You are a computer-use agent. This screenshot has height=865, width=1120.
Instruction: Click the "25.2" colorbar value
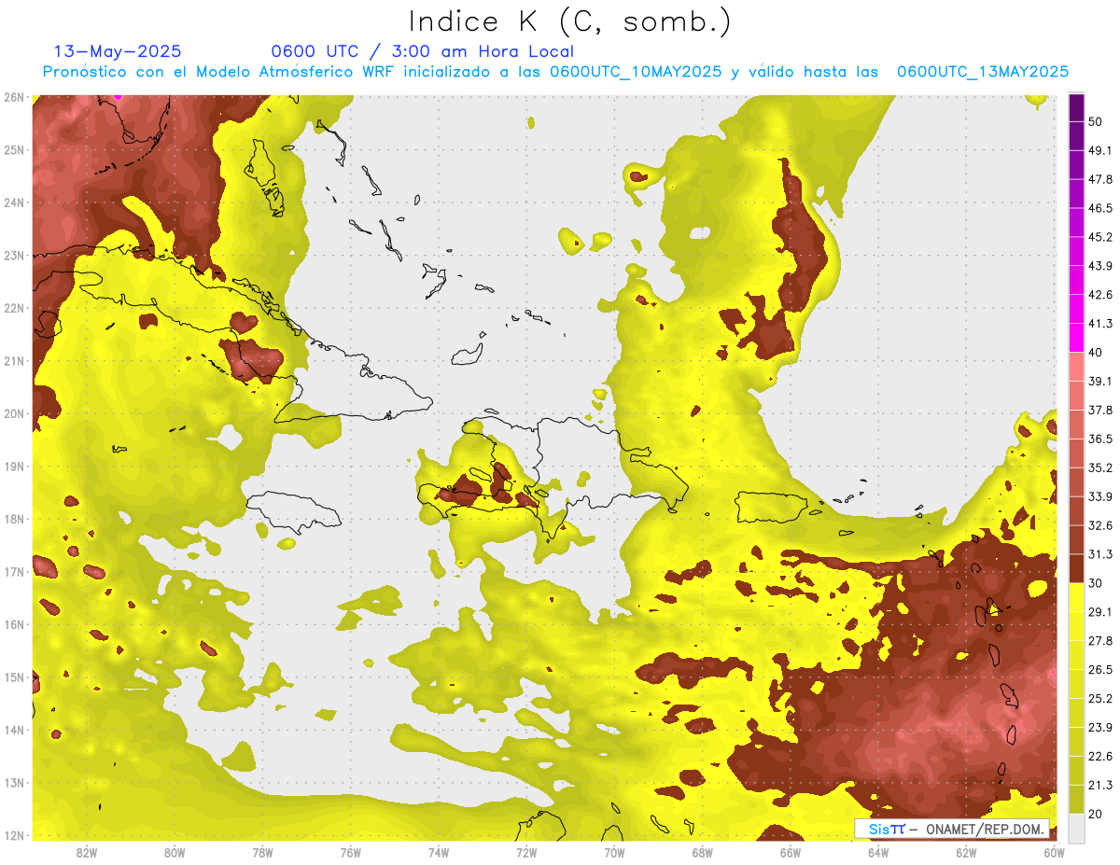(1100, 699)
